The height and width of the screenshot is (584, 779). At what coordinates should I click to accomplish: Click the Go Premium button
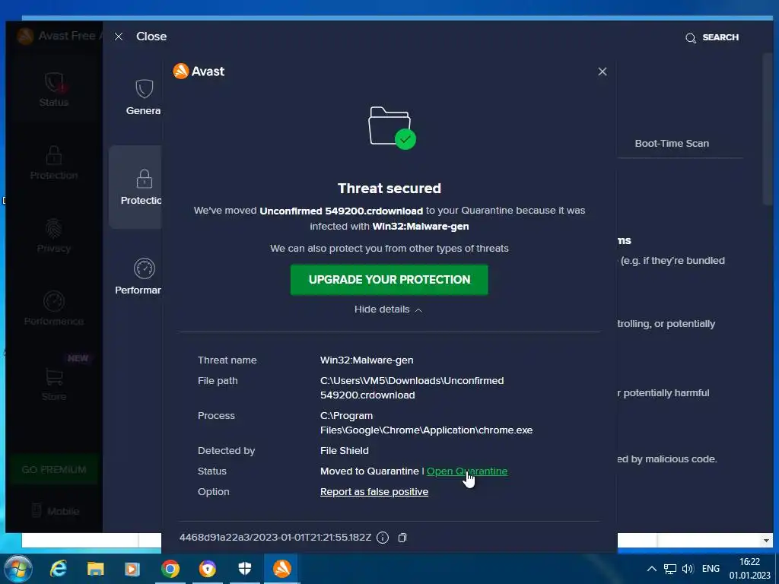click(54, 470)
